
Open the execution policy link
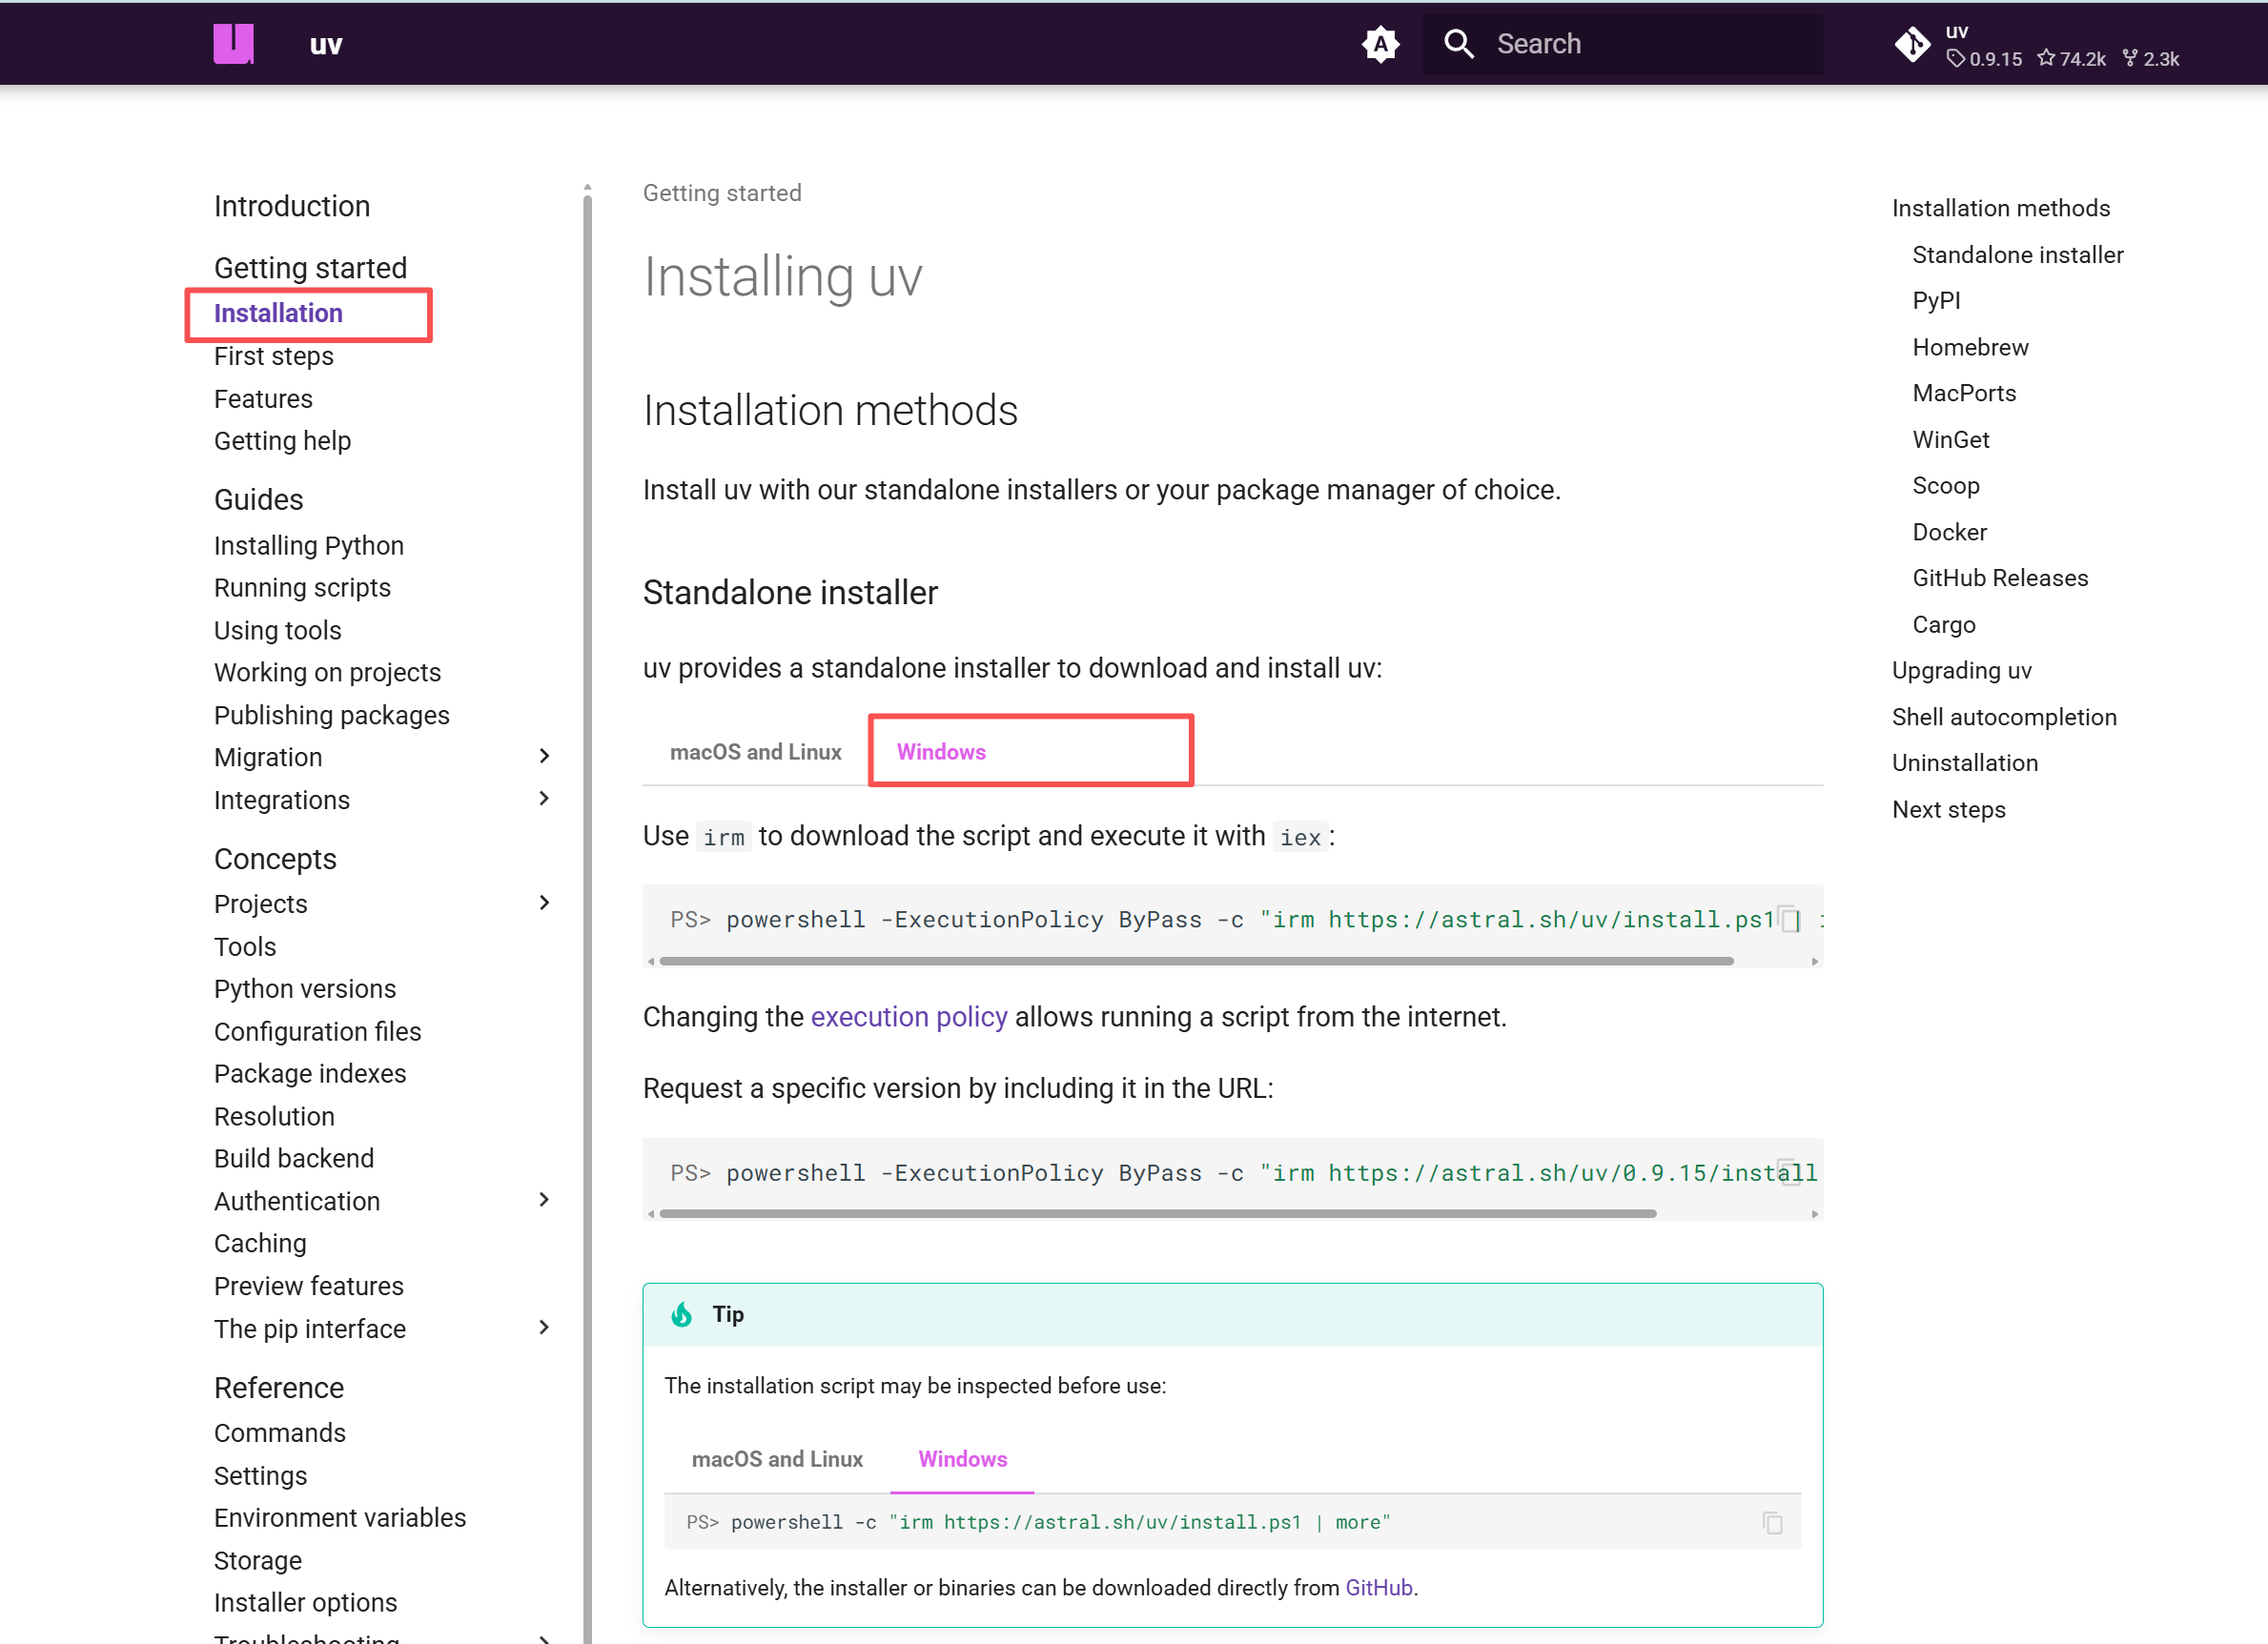[x=908, y=1016]
